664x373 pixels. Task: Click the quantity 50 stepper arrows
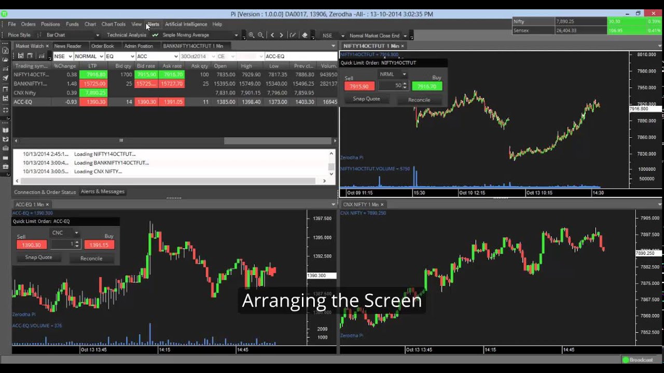click(405, 85)
